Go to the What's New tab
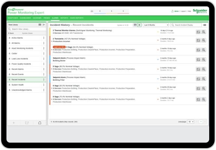 13,18
